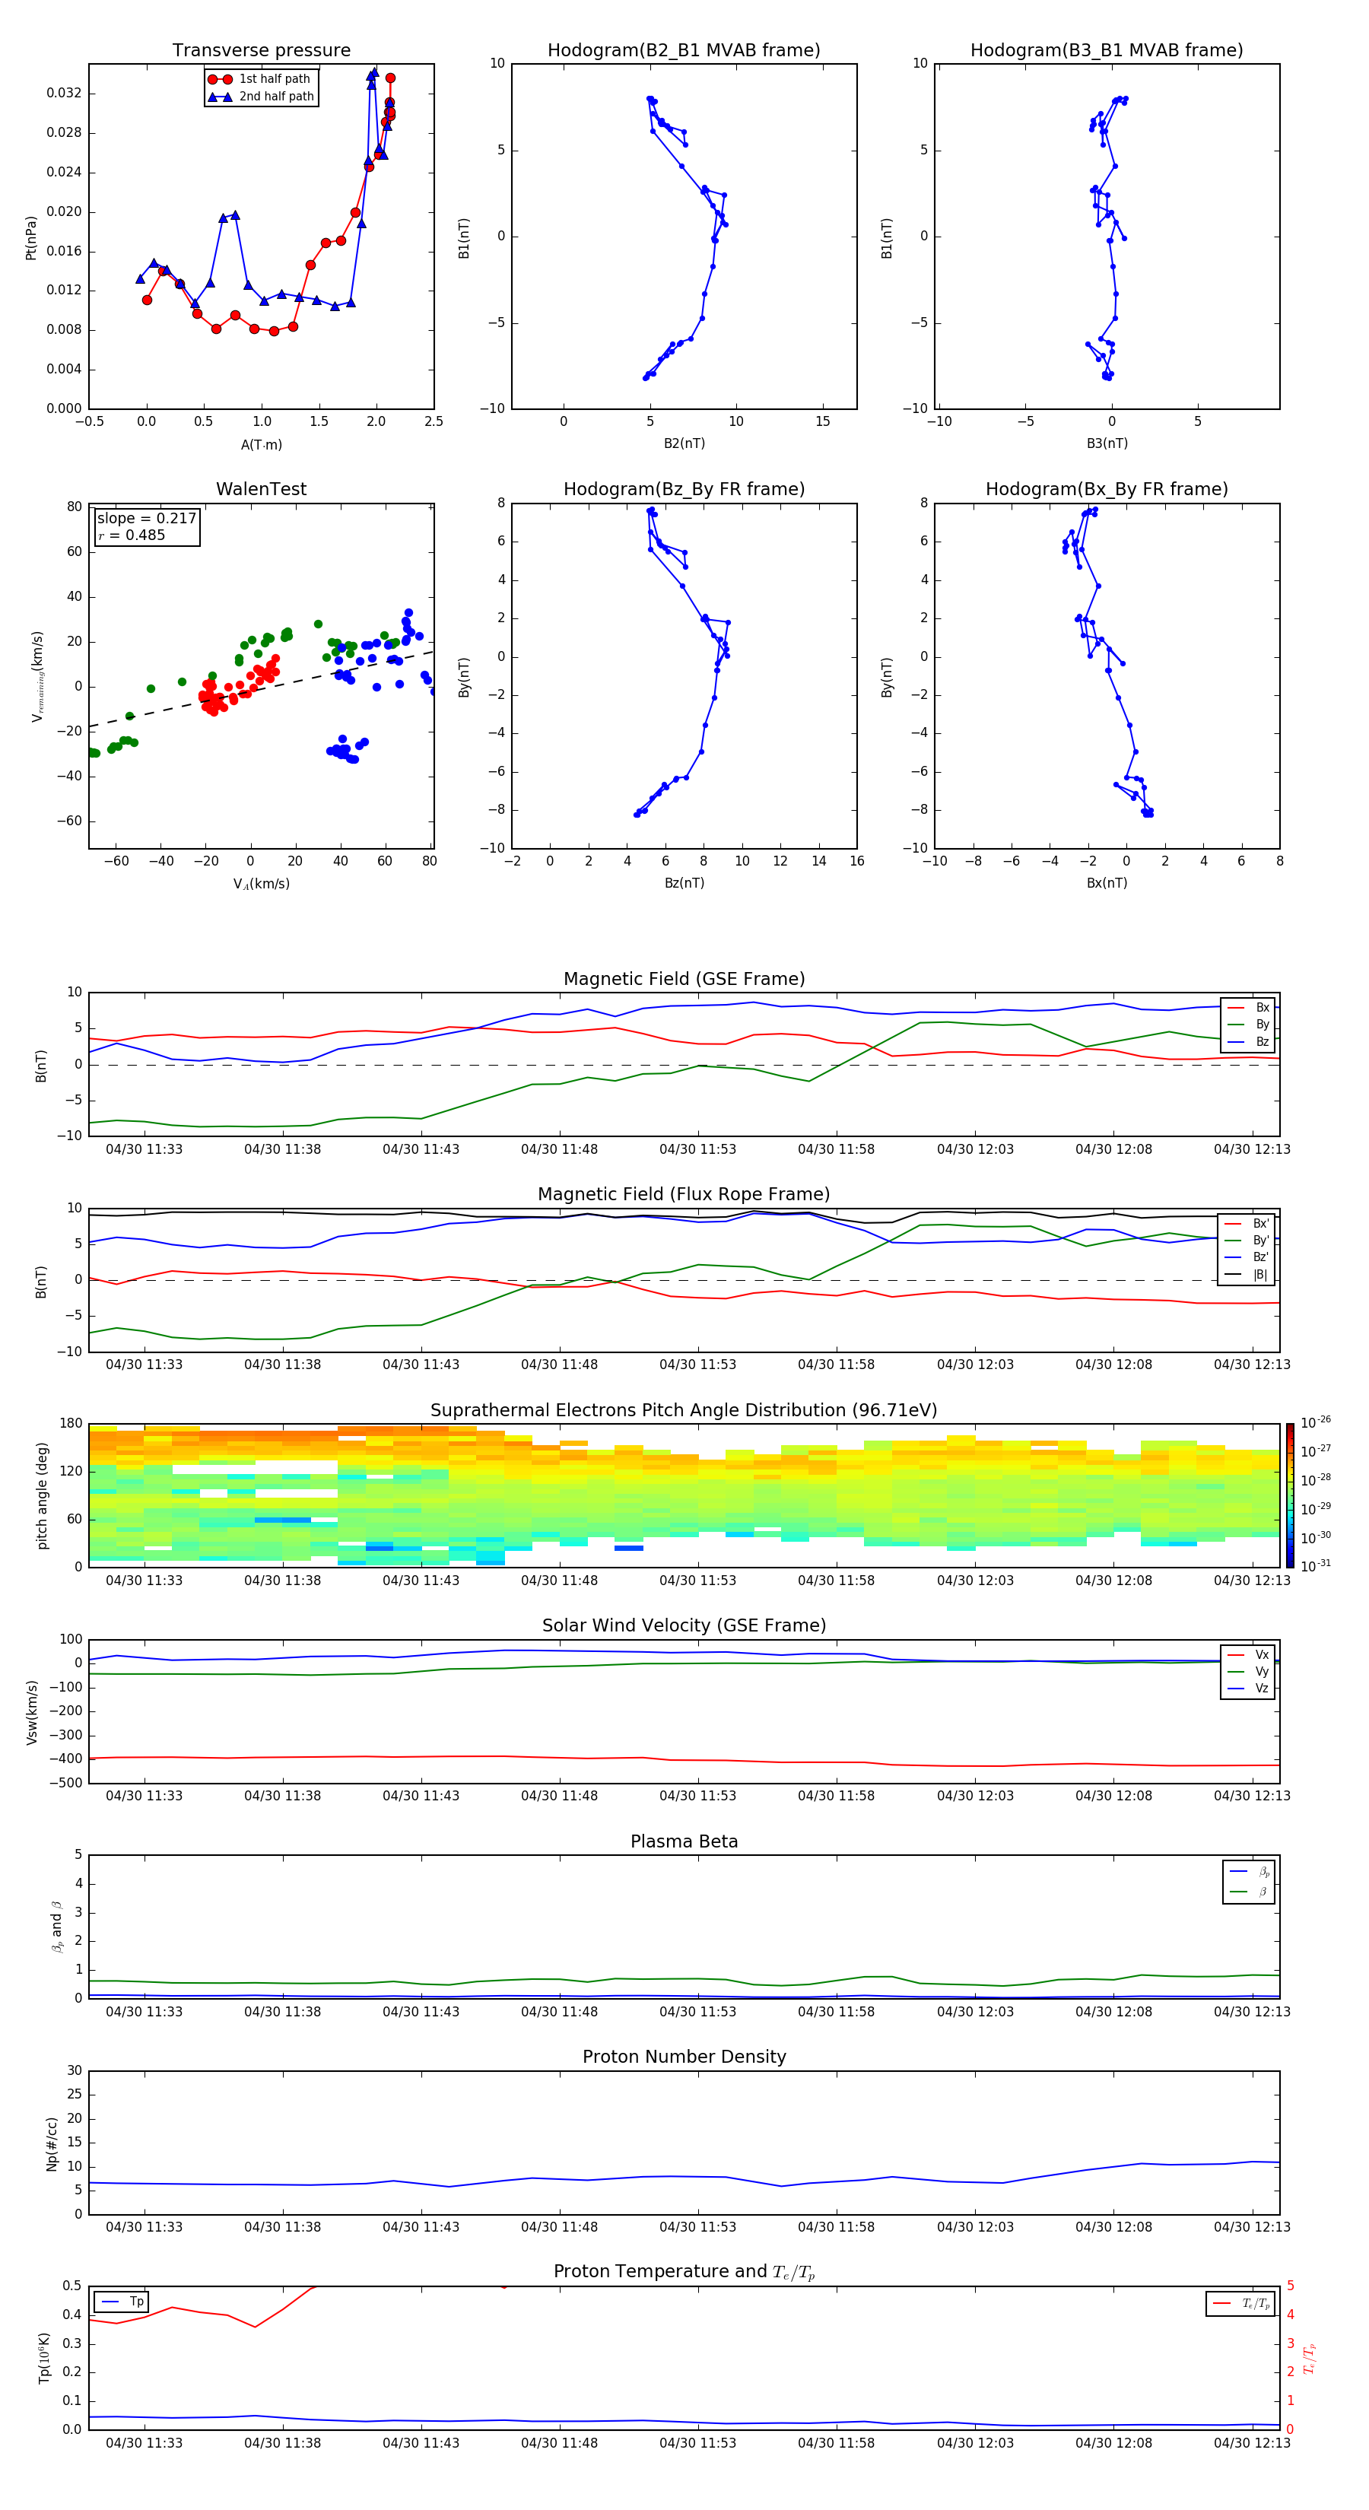
Task: Click '04/30 12:13' tick under proton temperature panel
Action: tap(1252, 2443)
